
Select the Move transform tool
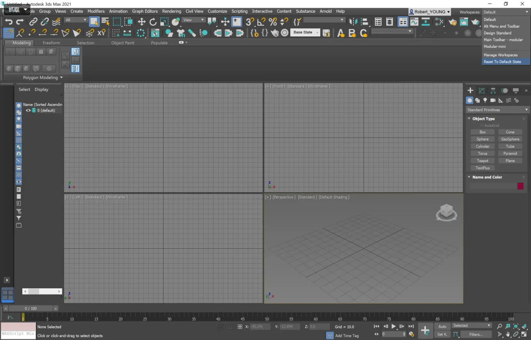pos(141,22)
